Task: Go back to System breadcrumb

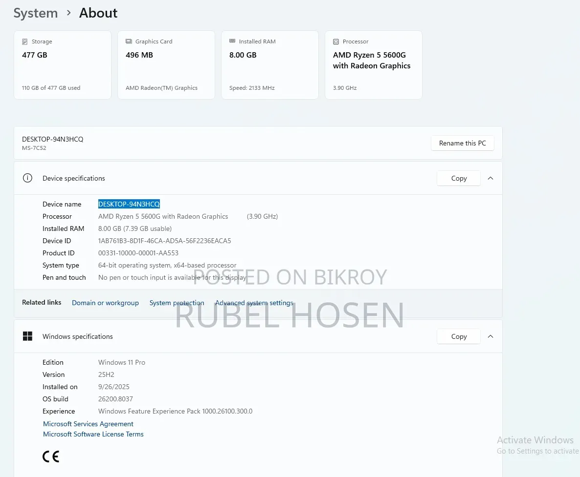Action: [x=36, y=13]
